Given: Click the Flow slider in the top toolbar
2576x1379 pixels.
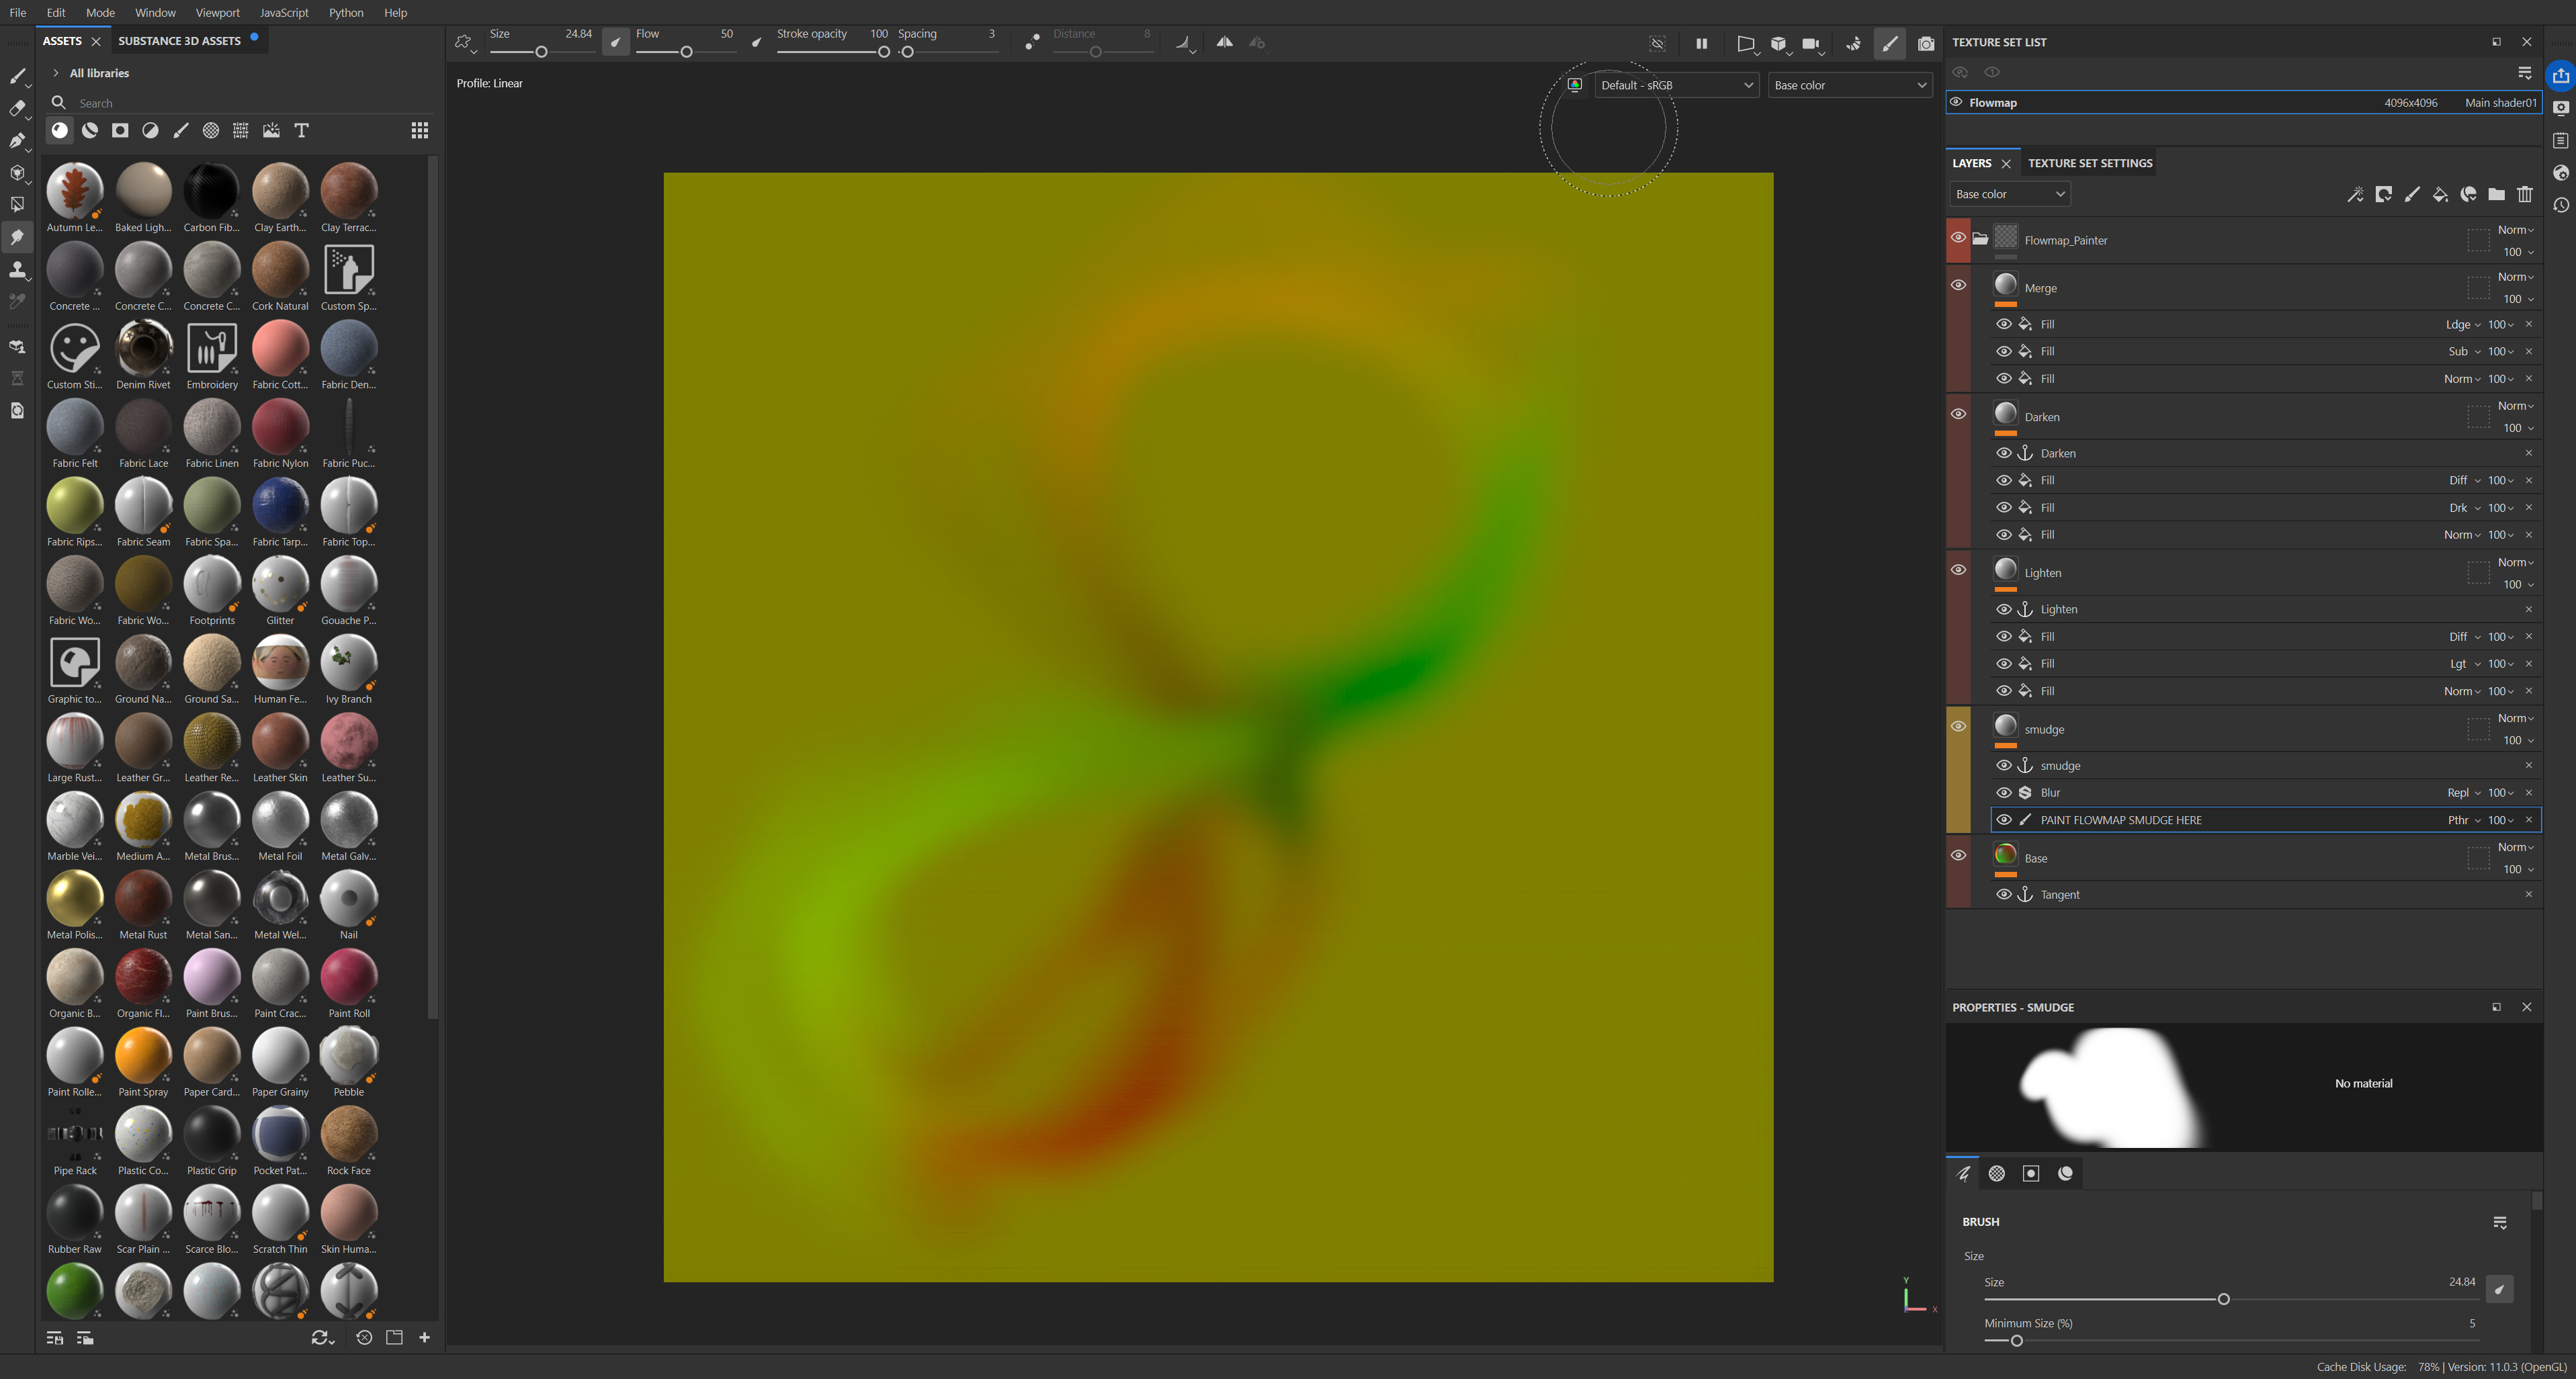Looking at the screenshot, I should (685, 52).
